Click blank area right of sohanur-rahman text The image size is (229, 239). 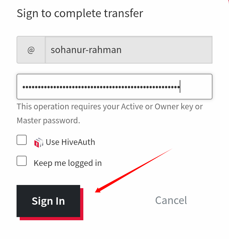click(x=167, y=50)
